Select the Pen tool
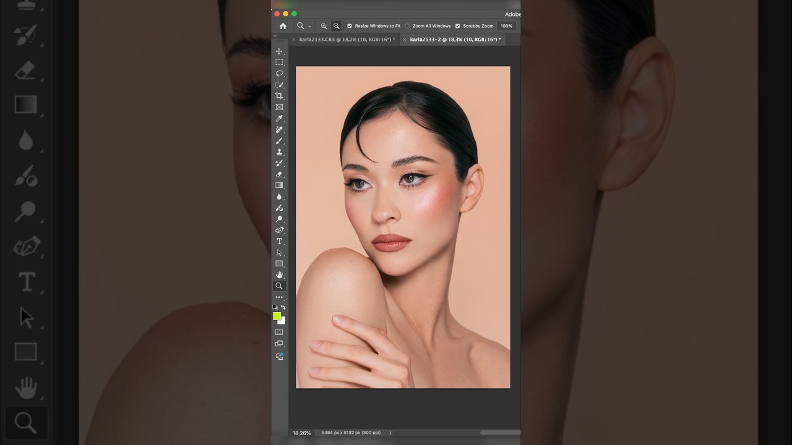This screenshot has width=792, height=445. coord(279,230)
